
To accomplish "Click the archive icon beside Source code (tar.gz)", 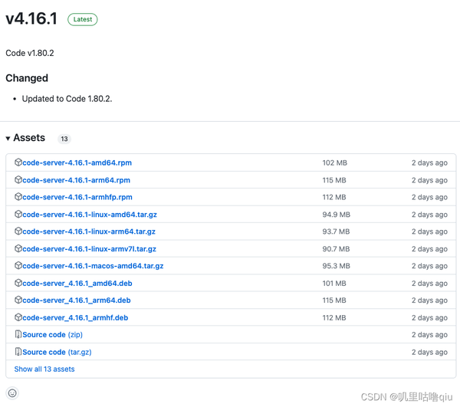I will point(18,352).
